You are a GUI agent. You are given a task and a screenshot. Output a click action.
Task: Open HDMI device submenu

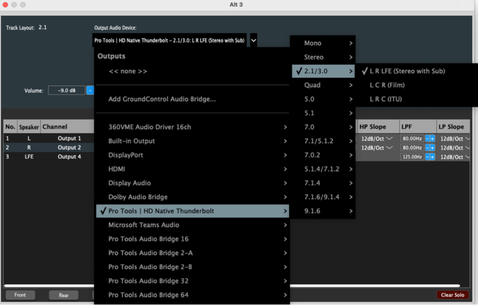(x=193, y=169)
